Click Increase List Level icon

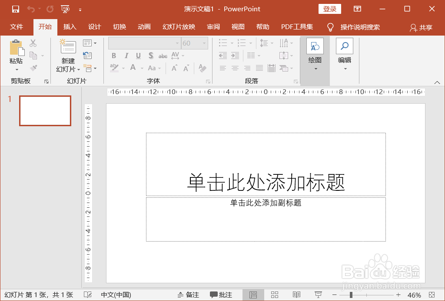click(x=235, y=56)
